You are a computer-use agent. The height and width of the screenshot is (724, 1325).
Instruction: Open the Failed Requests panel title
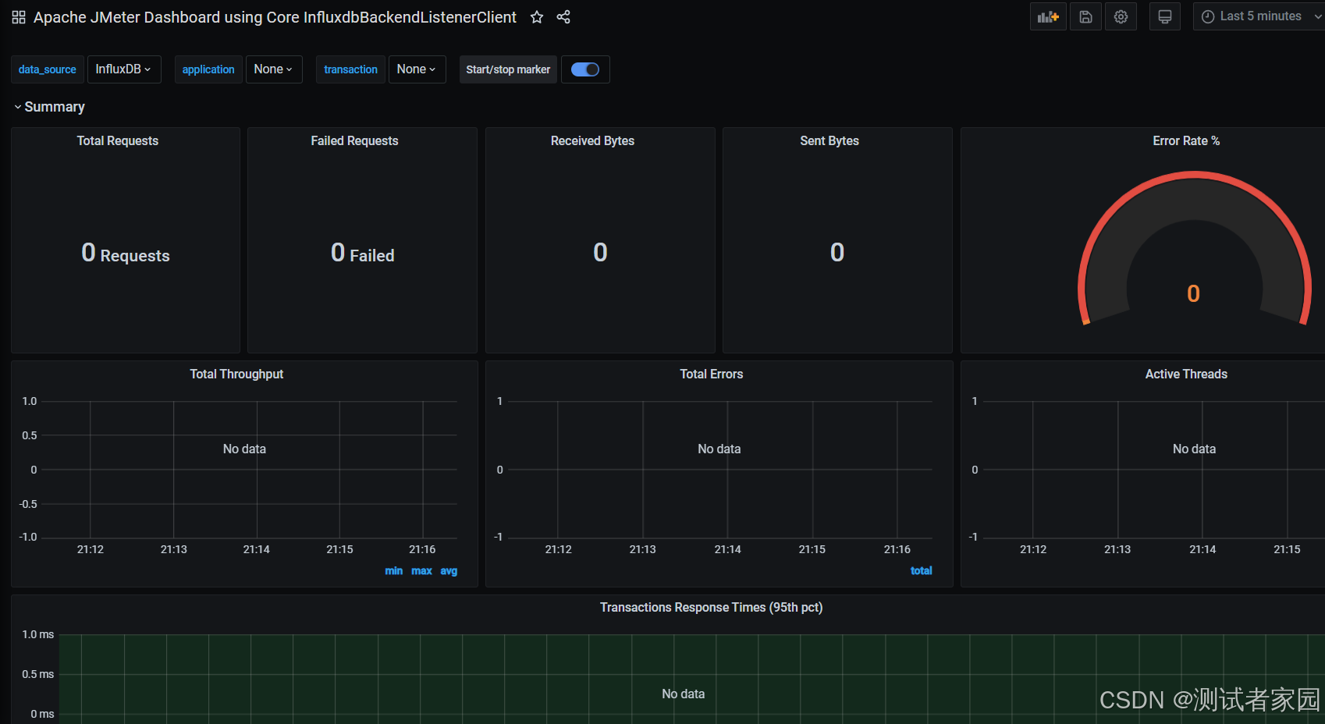click(354, 141)
